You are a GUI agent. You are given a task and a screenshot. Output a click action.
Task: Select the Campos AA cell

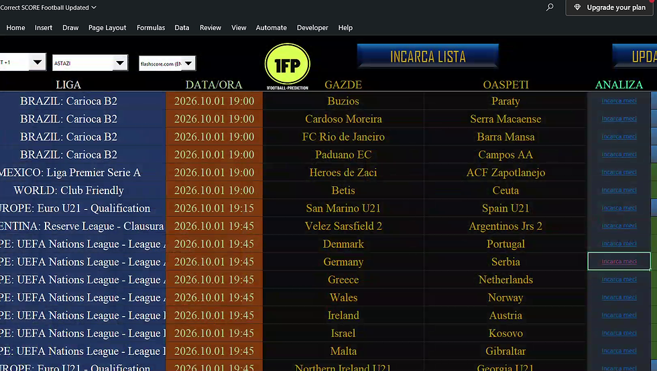click(505, 155)
